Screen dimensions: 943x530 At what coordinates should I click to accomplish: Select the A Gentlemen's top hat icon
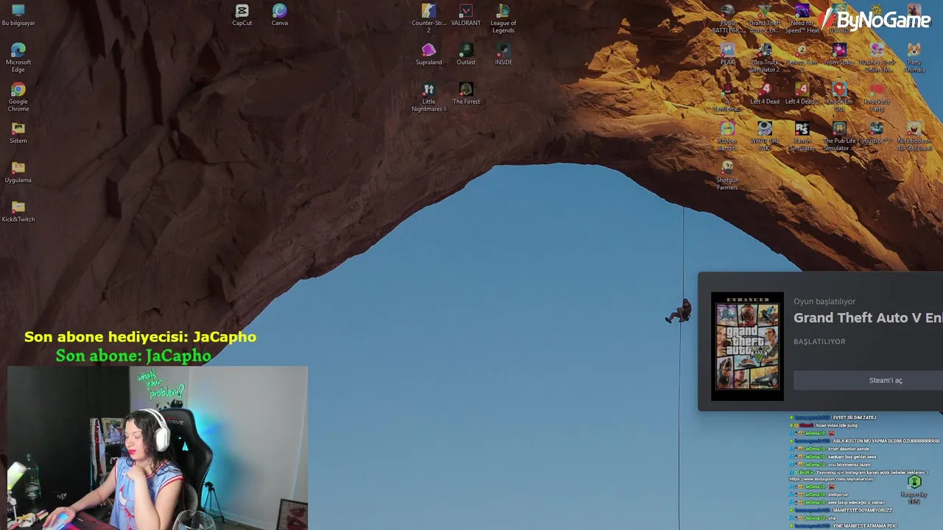click(x=728, y=97)
